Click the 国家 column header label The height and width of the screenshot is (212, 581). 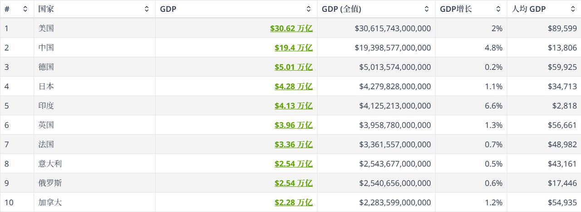[x=46, y=9]
